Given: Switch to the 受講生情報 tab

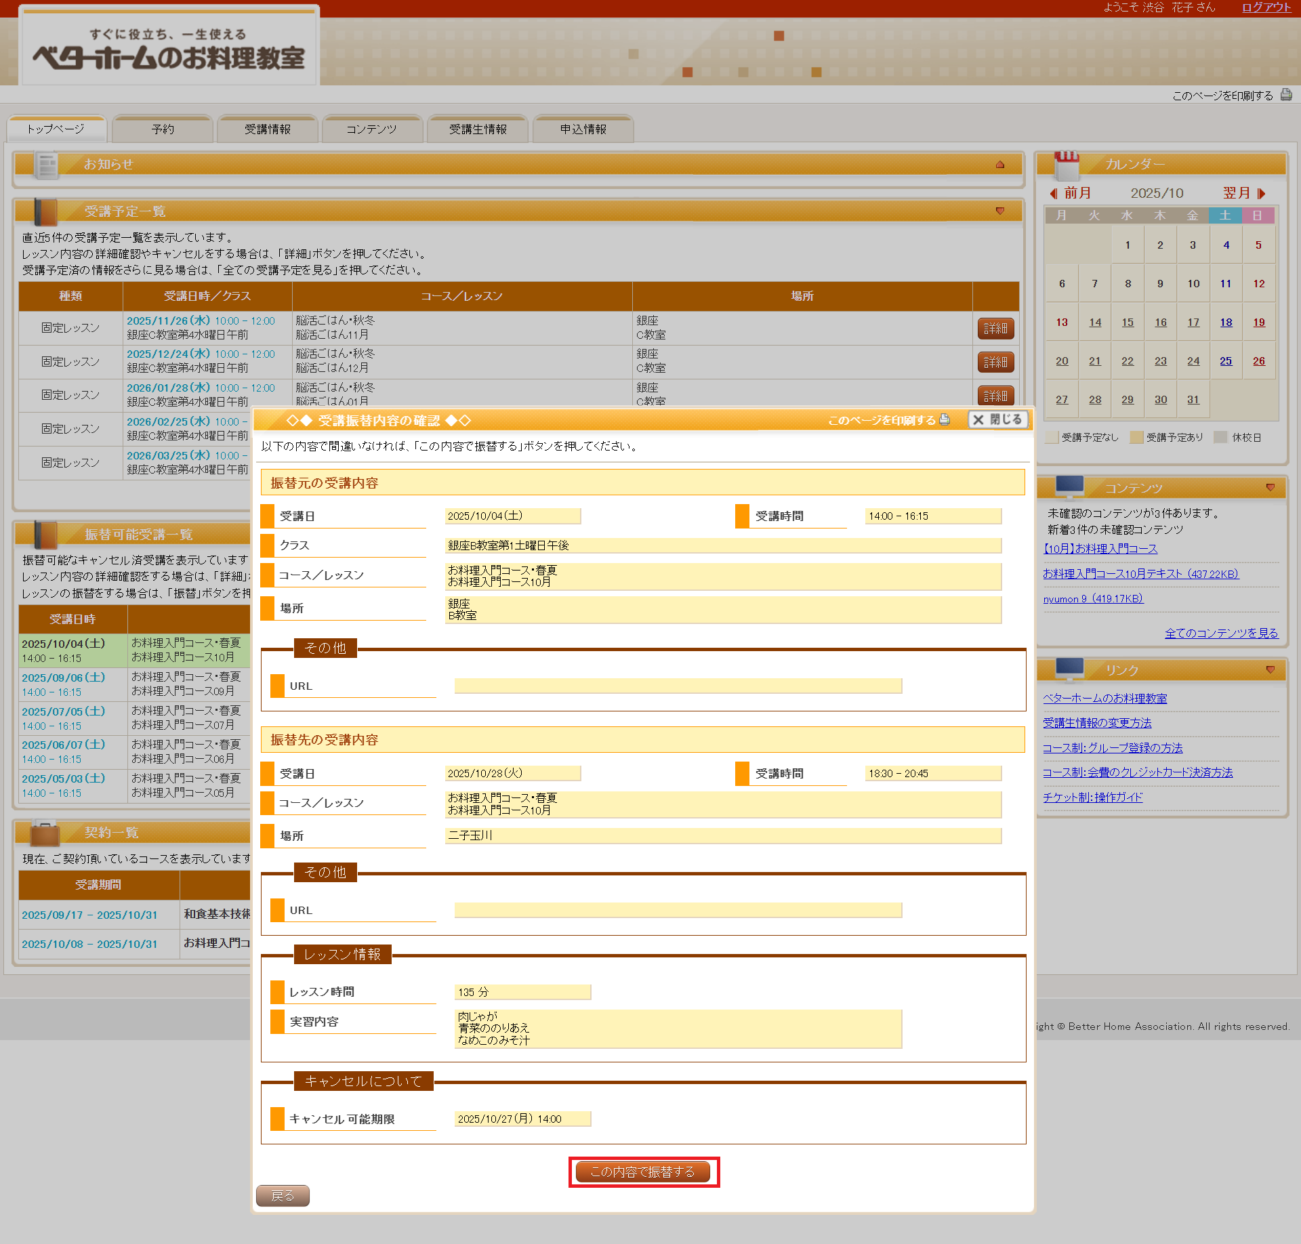Looking at the screenshot, I should 478,129.
